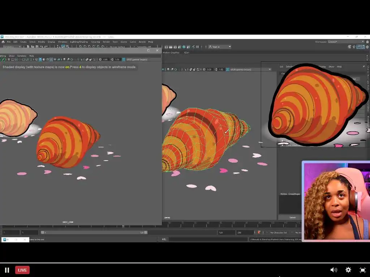Open the No Character Set dropdown

(x=279, y=233)
